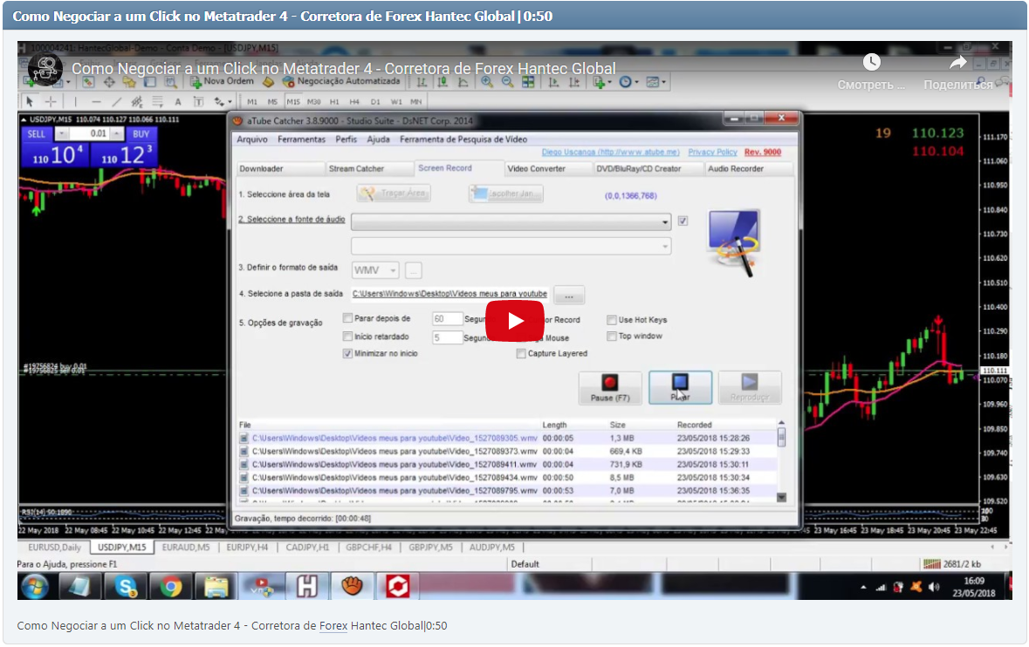
Task: Click the Privacy Policy link
Action: coord(711,151)
